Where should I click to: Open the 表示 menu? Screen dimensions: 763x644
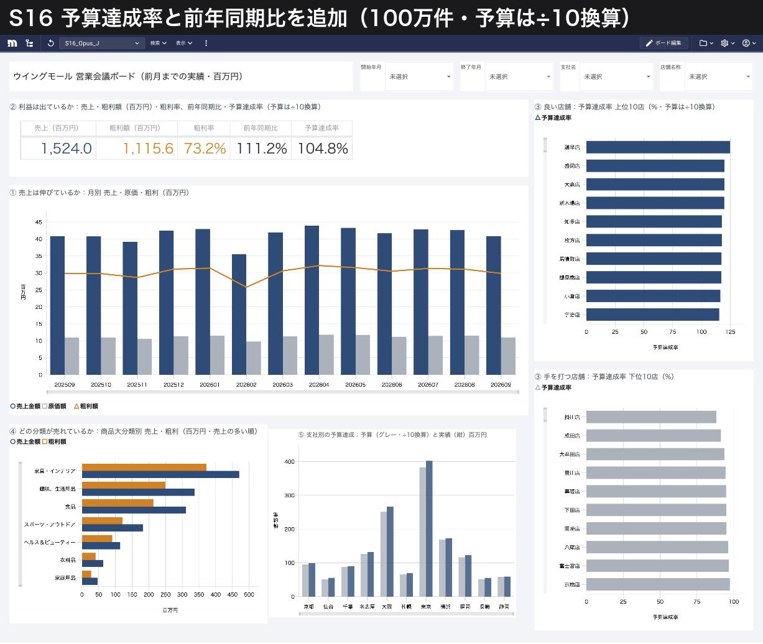click(x=184, y=43)
